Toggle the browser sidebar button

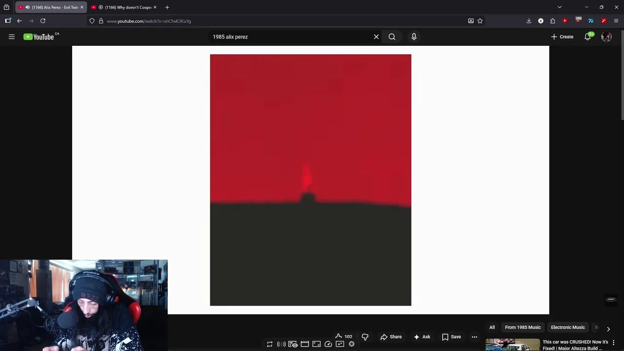pos(8,21)
